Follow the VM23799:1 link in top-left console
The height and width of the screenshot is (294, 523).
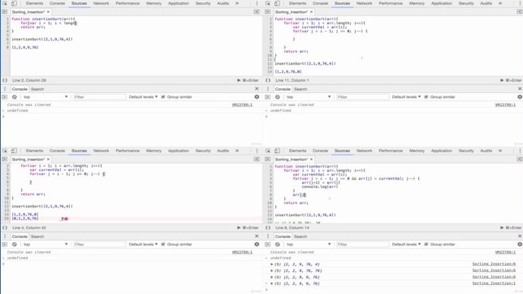point(242,104)
